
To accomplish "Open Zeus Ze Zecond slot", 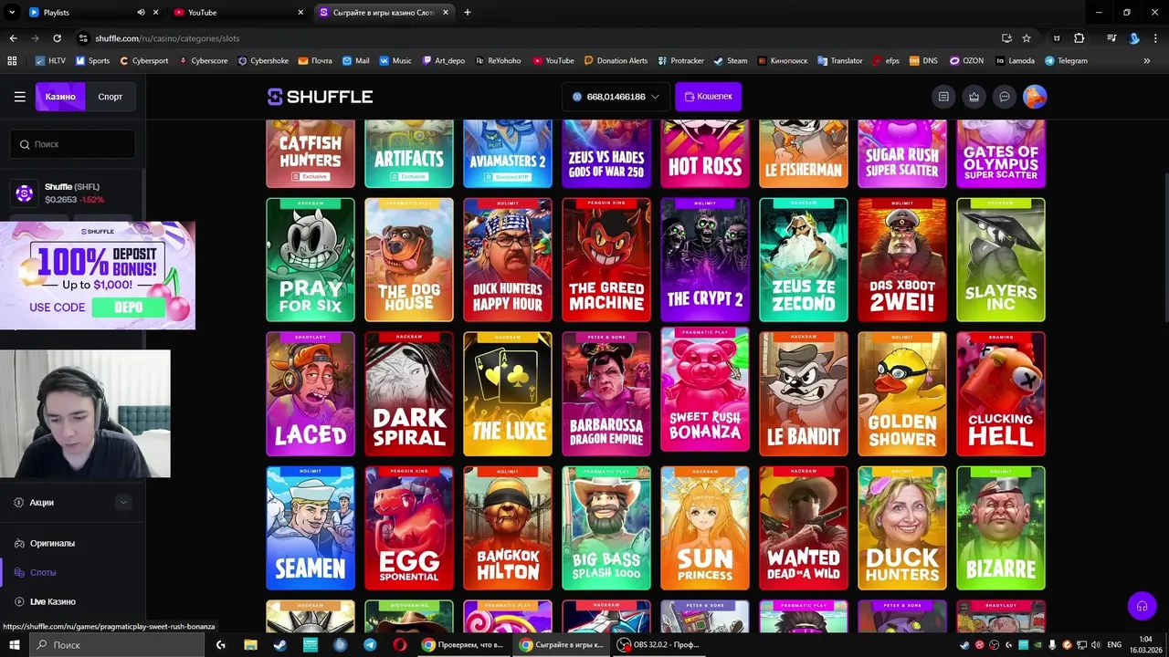I will (x=804, y=260).
